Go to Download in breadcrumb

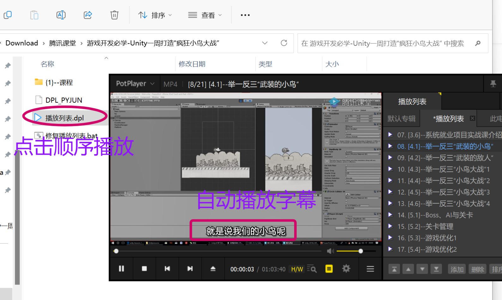pyautogui.click(x=22, y=43)
